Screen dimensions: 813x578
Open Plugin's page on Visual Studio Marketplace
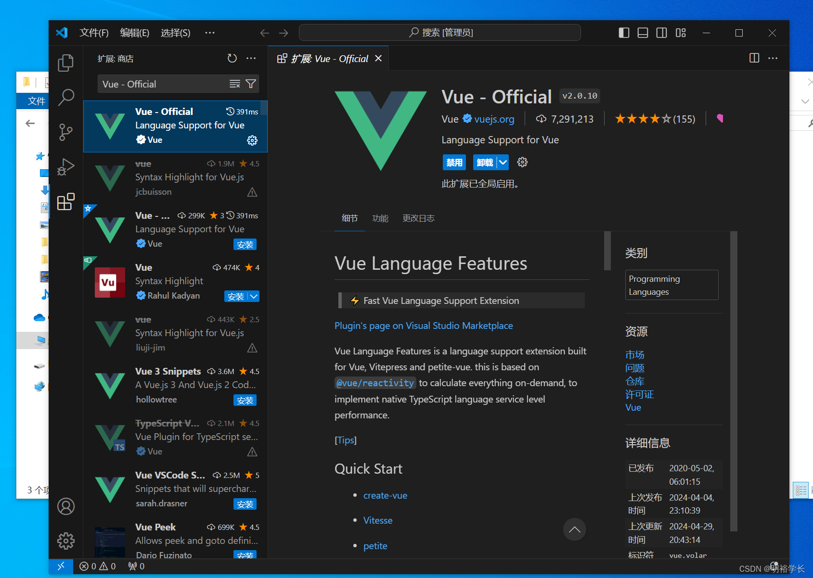coord(424,326)
